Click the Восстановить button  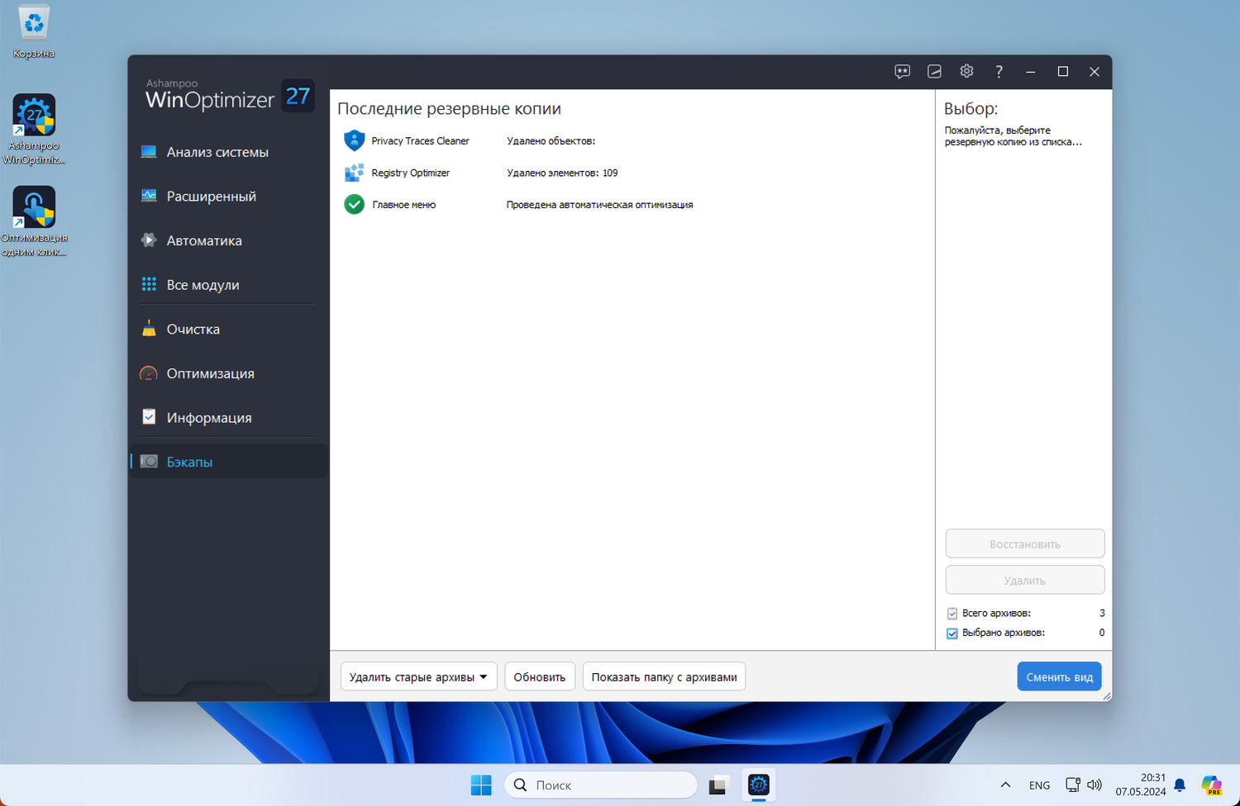(1025, 544)
